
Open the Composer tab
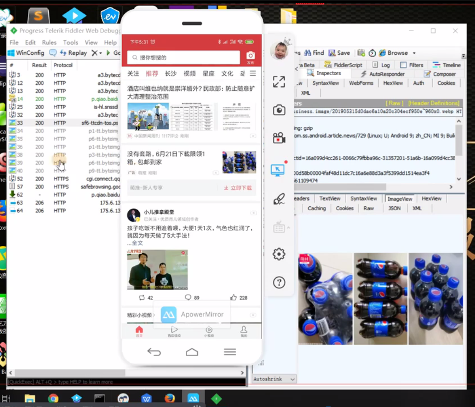pos(440,74)
